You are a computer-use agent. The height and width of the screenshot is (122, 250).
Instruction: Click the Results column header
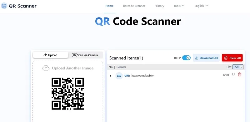tap(121, 67)
